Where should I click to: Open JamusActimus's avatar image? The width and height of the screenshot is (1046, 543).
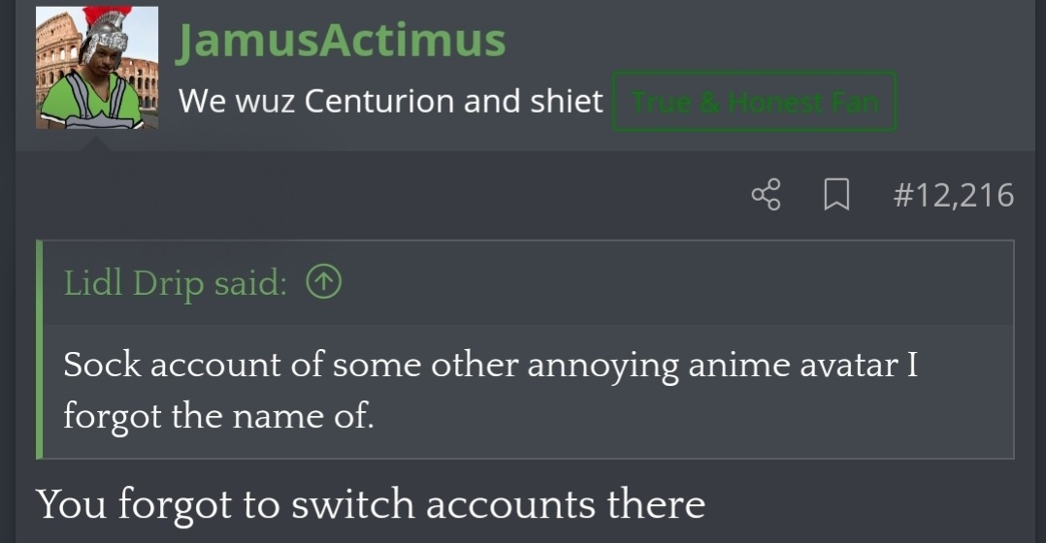coord(96,68)
